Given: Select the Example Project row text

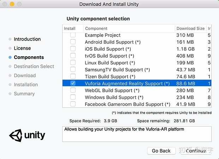Looking at the screenshot, I should tap(102, 35).
